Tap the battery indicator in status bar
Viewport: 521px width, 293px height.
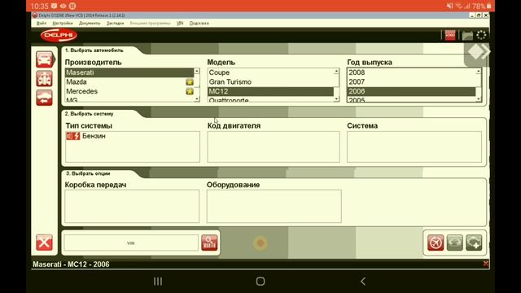[x=481, y=6]
